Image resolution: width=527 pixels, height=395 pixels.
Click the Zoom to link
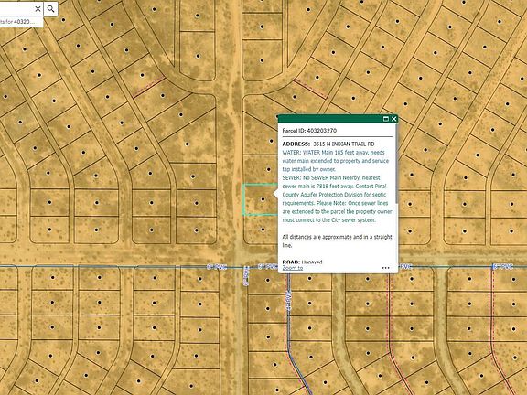[x=293, y=268]
